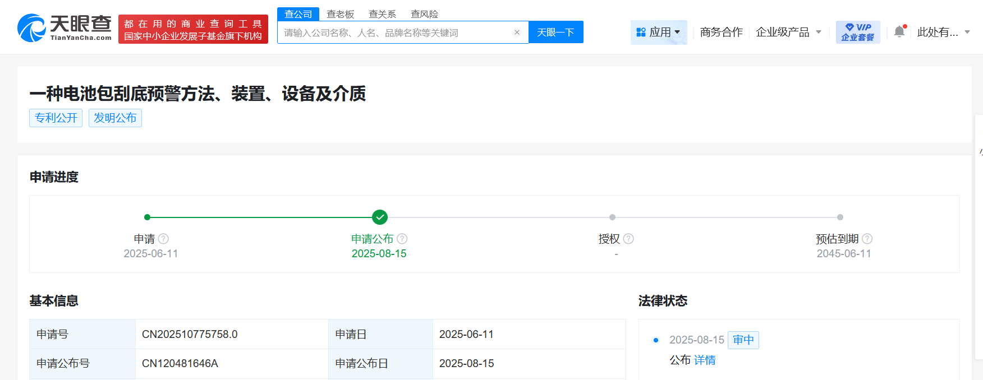Click help icon next to 授权
This screenshot has height=380, width=983.
[628, 239]
